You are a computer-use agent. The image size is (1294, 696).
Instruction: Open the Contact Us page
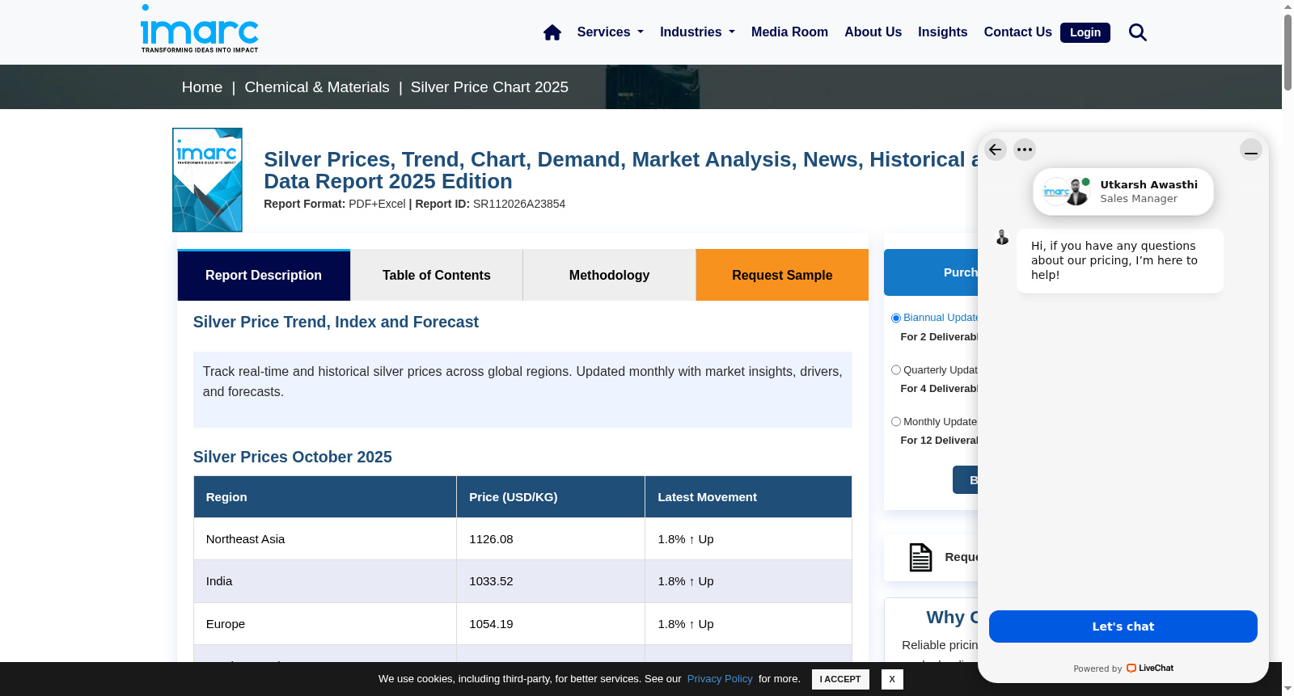click(x=1017, y=32)
